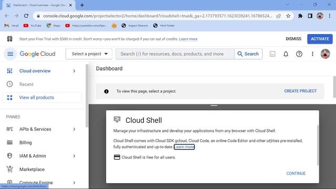Open Learn more link in free trial banner
Viewport: 336px width, 189px height.
point(188,39)
